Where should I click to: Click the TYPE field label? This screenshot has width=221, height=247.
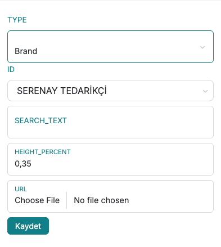point(17,20)
